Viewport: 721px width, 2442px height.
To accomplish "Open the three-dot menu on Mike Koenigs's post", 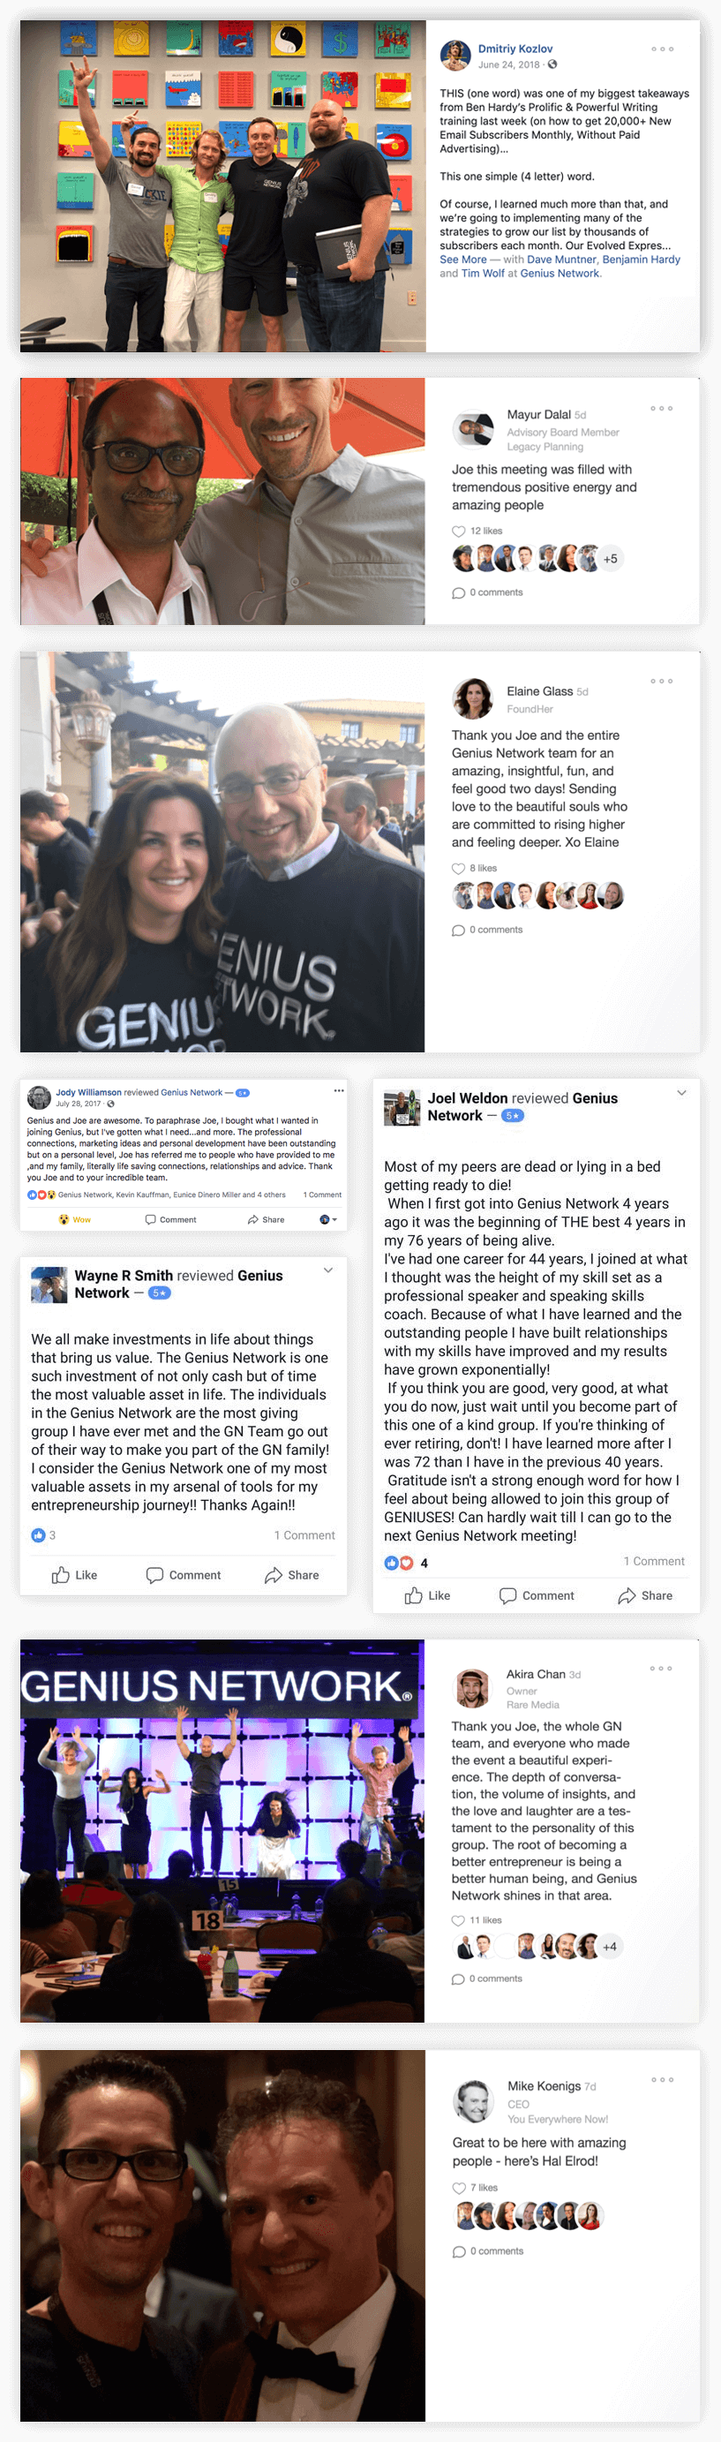I will (662, 2079).
